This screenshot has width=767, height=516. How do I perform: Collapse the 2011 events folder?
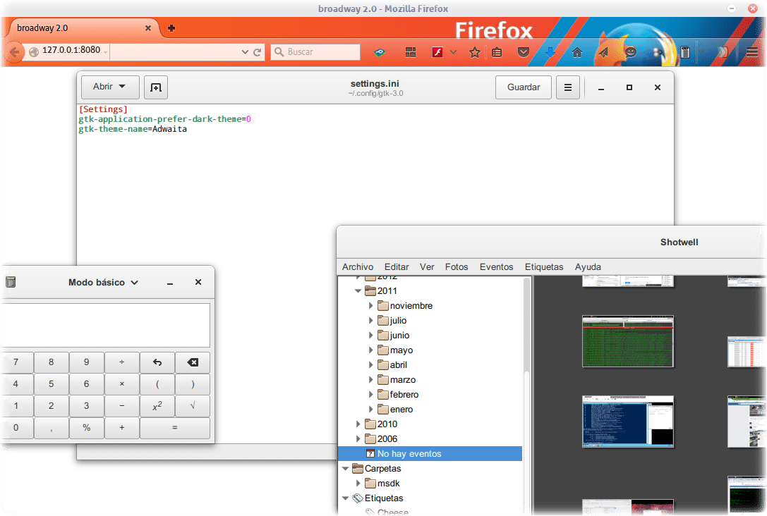pyautogui.click(x=358, y=290)
